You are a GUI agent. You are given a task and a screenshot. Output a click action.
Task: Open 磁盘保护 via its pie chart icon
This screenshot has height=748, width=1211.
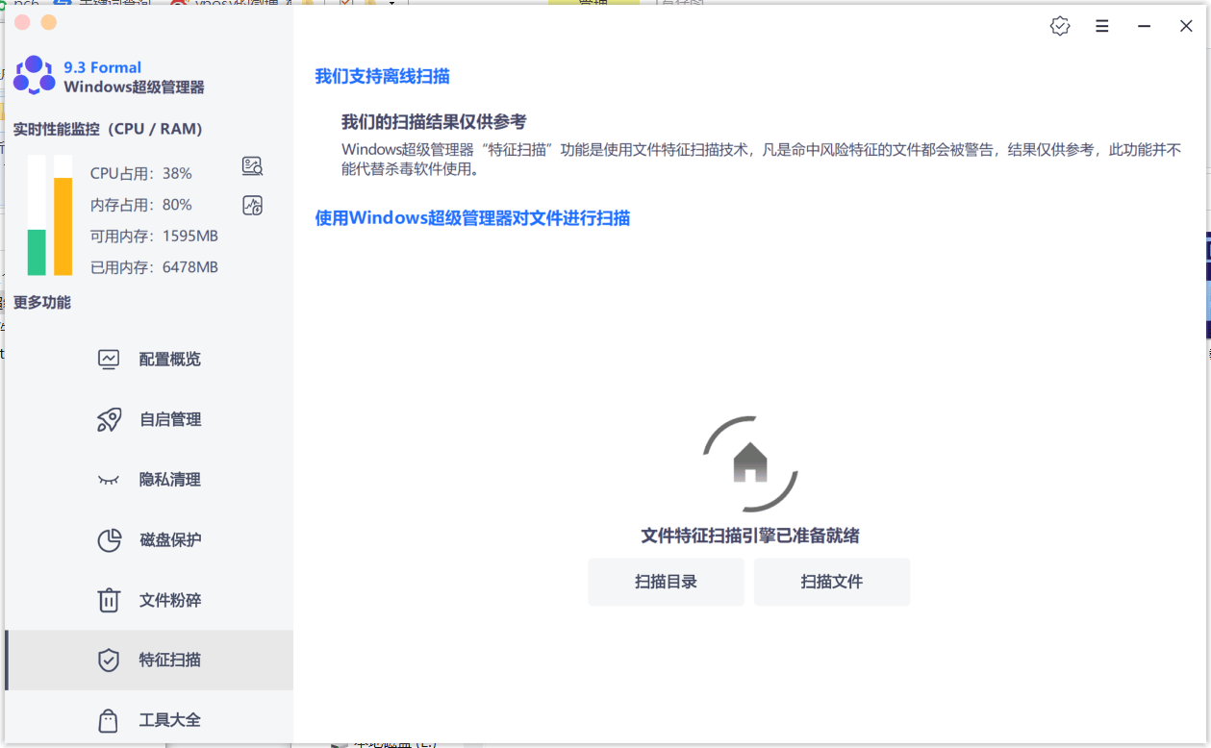pos(109,539)
